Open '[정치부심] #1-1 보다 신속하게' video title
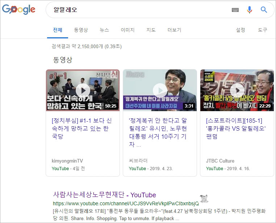The height and width of the screenshot is (223, 276). 81,129
